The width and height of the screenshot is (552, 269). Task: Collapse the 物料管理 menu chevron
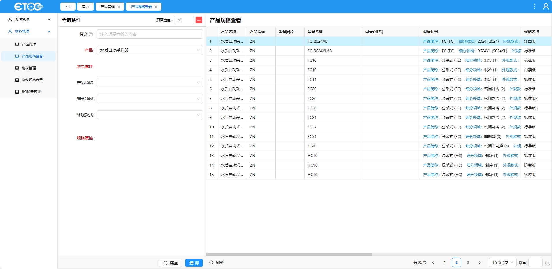(x=49, y=31)
